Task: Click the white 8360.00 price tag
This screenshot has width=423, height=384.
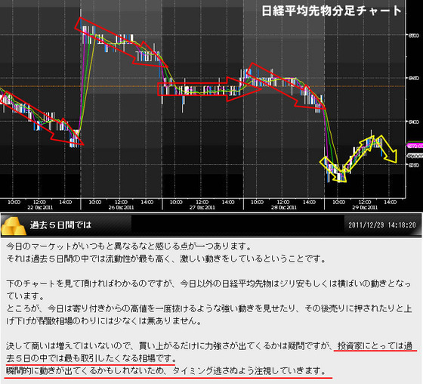Action: point(415,156)
